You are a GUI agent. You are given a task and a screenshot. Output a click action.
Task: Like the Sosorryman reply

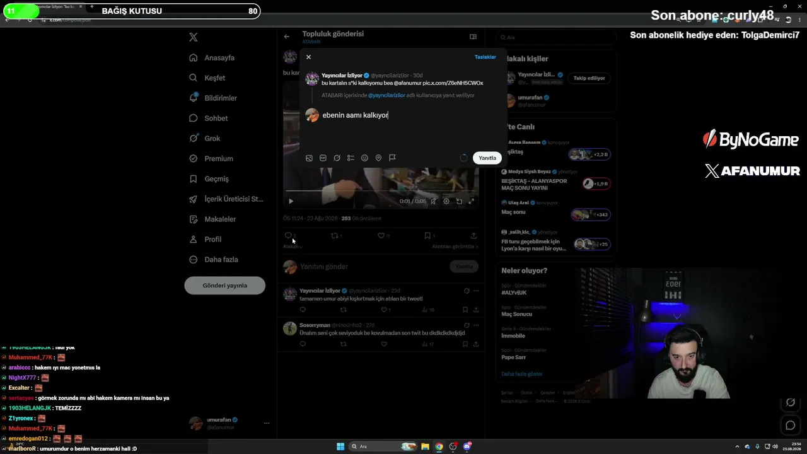(384, 344)
